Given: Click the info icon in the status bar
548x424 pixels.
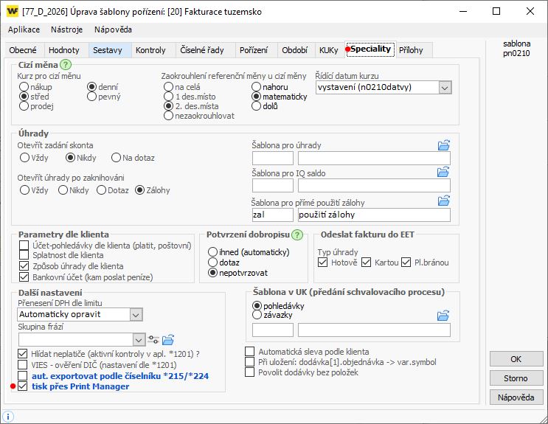Looking at the screenshot, I should [8, 417].
